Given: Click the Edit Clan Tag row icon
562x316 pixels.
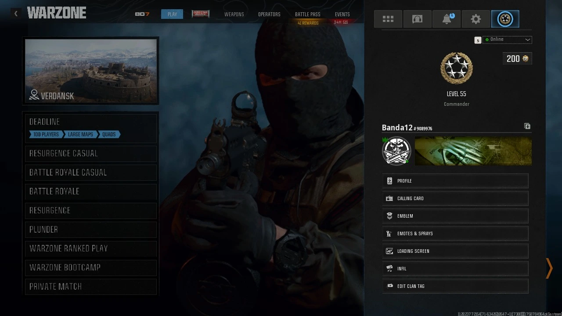Looking at the screenshot, I should [389, 286].
